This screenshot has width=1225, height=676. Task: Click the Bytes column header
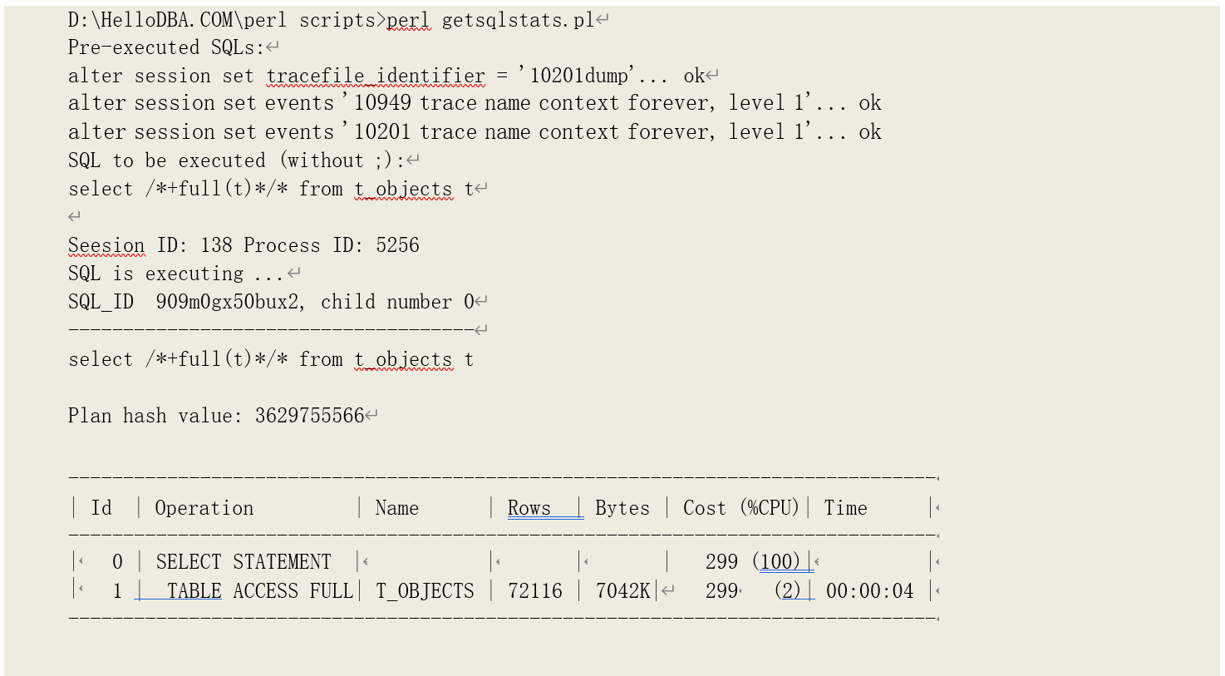click(x=622, y=508)
